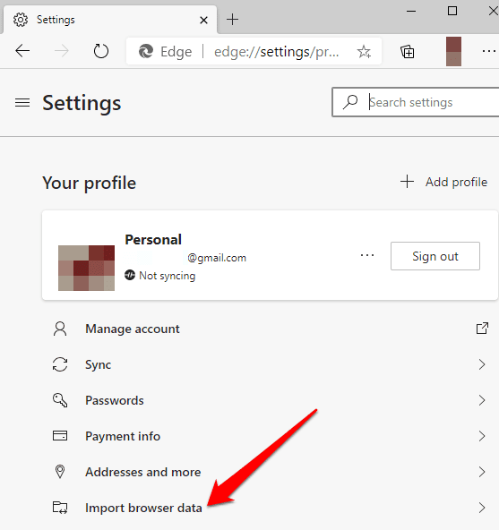Open the Passwords settings row

[270, 400]
